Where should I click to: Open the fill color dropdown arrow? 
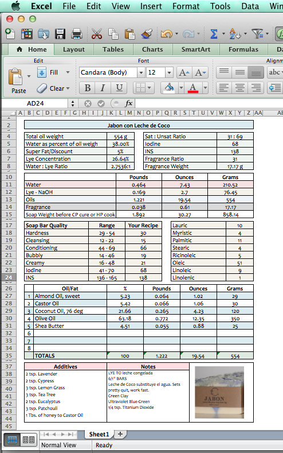(181, 88)
